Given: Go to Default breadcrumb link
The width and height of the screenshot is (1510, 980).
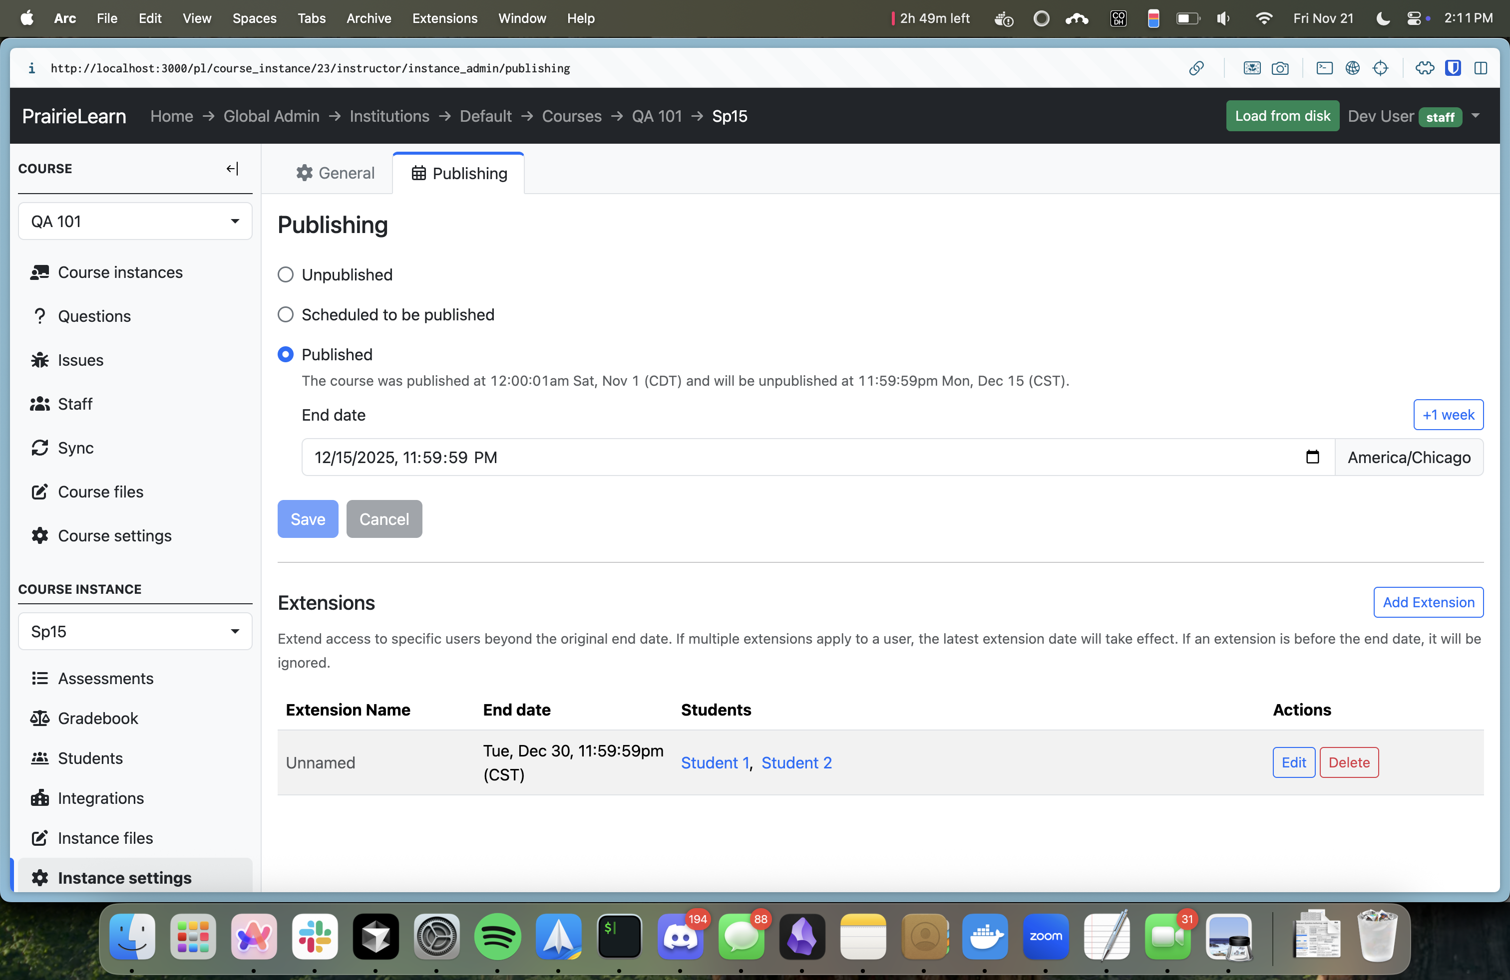Looking at the screenshot, I should 485,116.
